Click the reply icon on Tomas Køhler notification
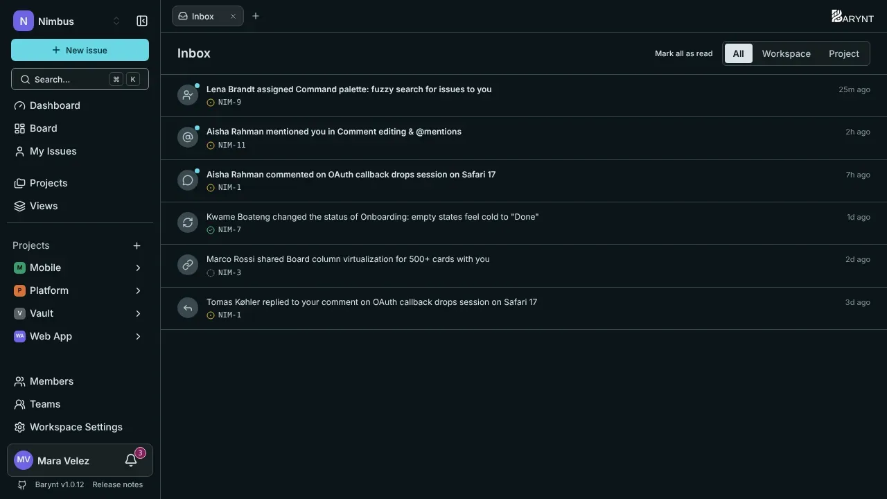 tap(188, 308)
